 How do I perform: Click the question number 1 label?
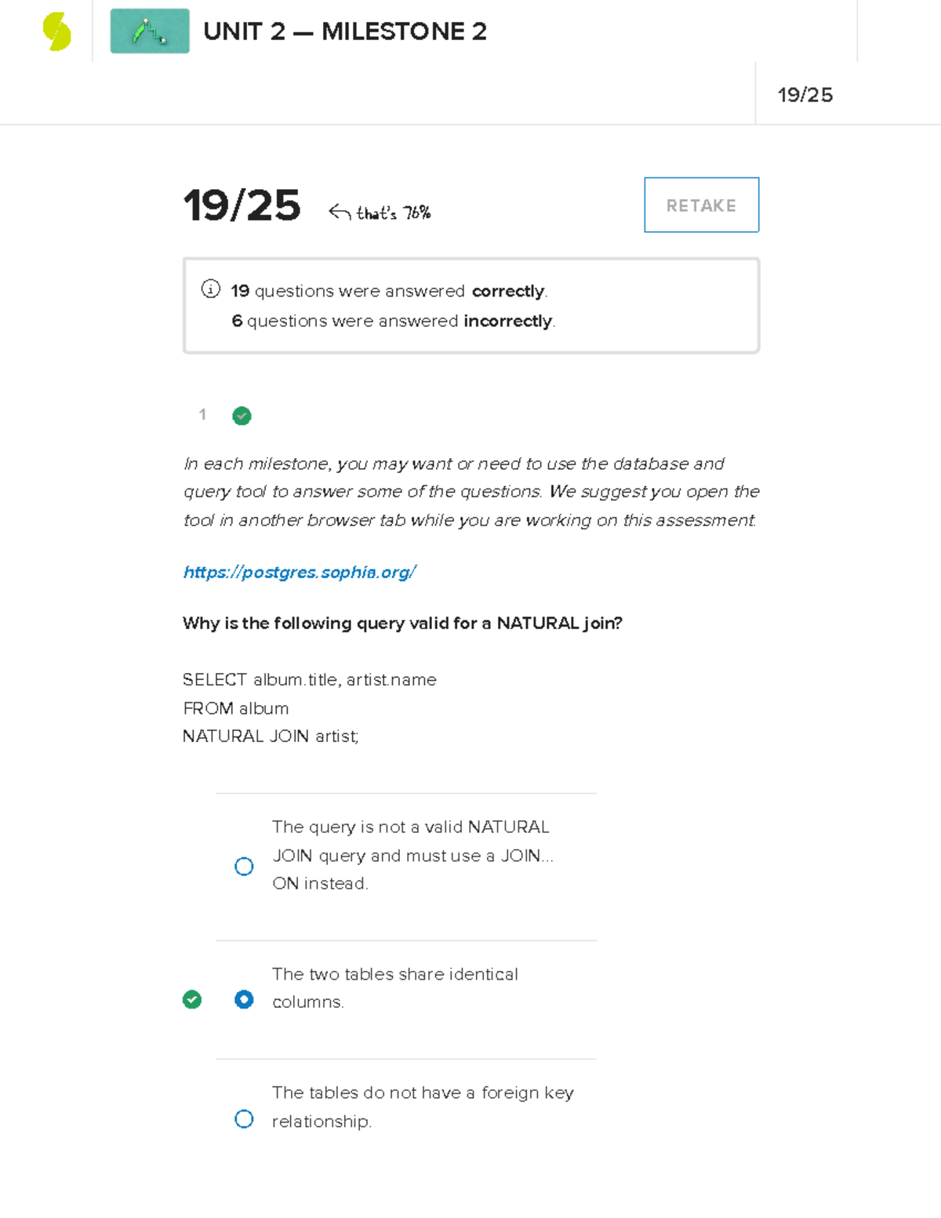click(x=202, y=415)
